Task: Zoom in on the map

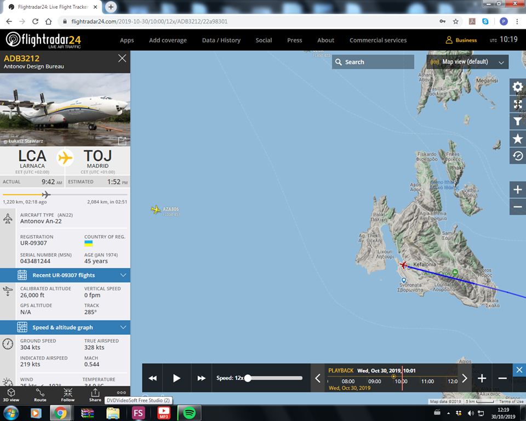Action: click(518, 190)
